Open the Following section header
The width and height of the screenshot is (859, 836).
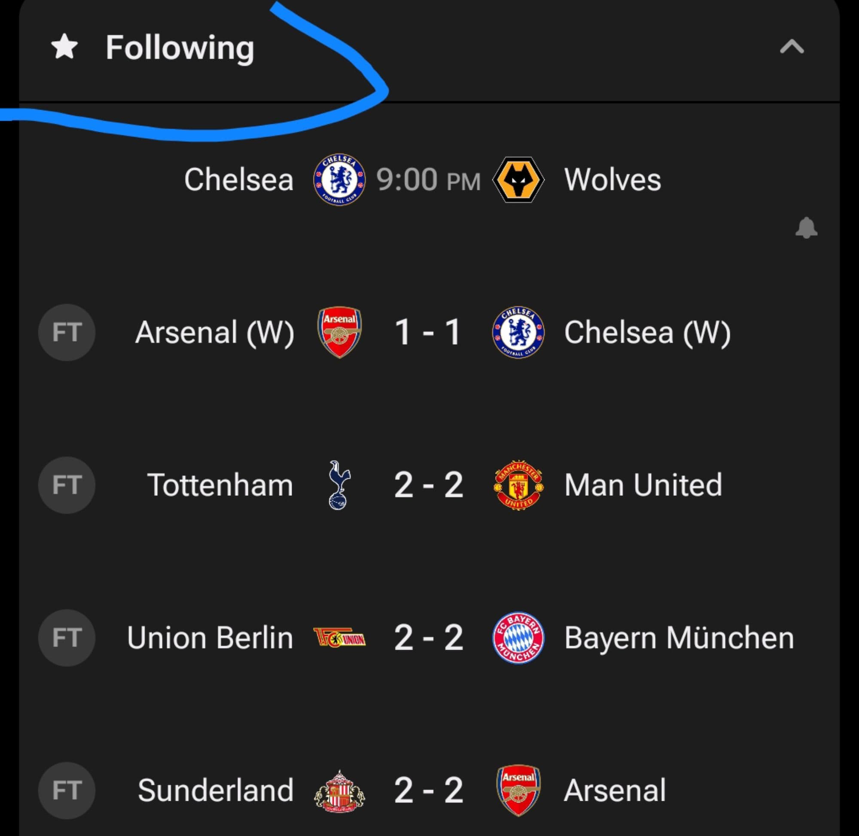pos(179,47)
